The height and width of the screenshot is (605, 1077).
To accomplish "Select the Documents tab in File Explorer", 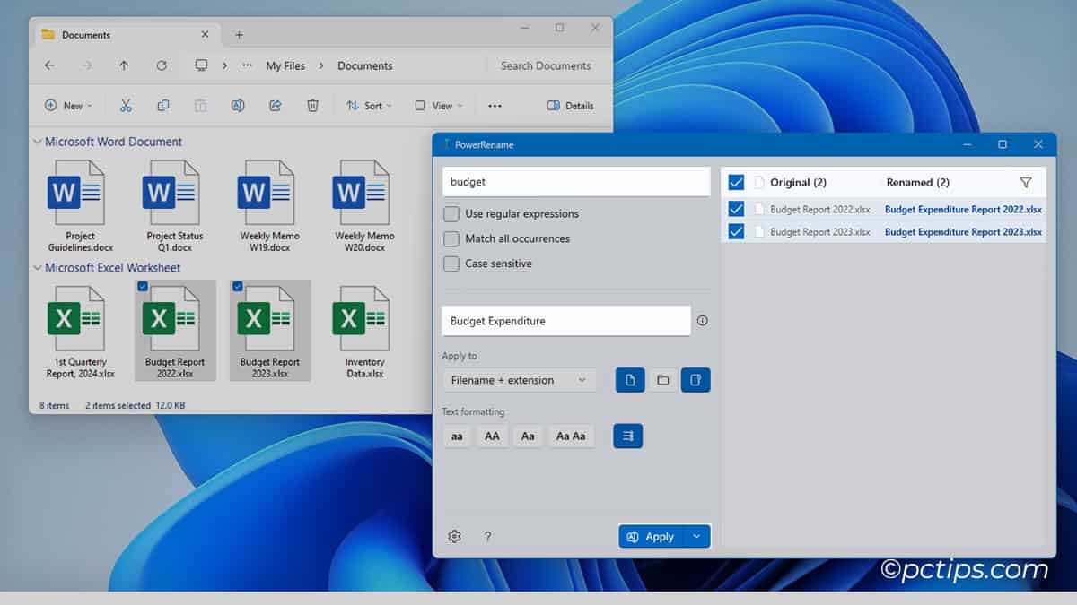I will point(126,35).
